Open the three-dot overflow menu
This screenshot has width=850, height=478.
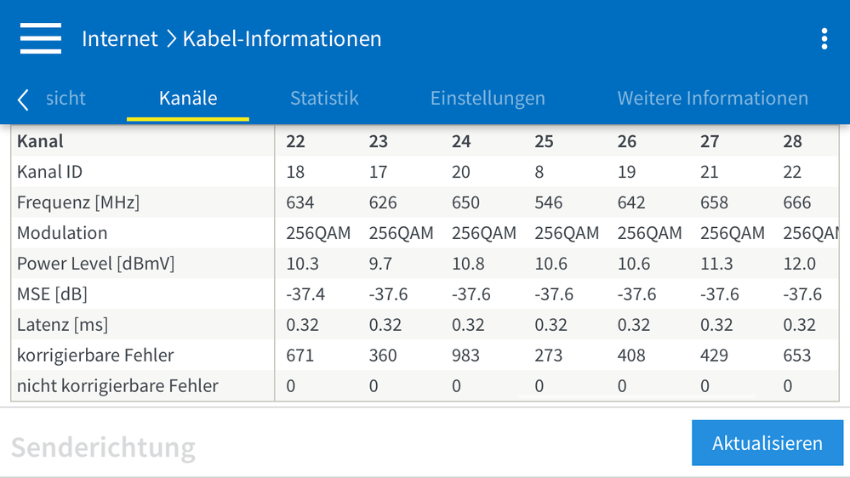tap(824, 39)
